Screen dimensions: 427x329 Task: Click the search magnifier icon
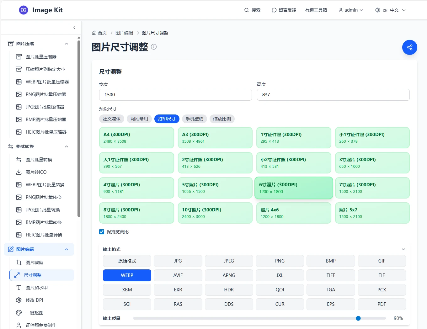tap(247, 10)
